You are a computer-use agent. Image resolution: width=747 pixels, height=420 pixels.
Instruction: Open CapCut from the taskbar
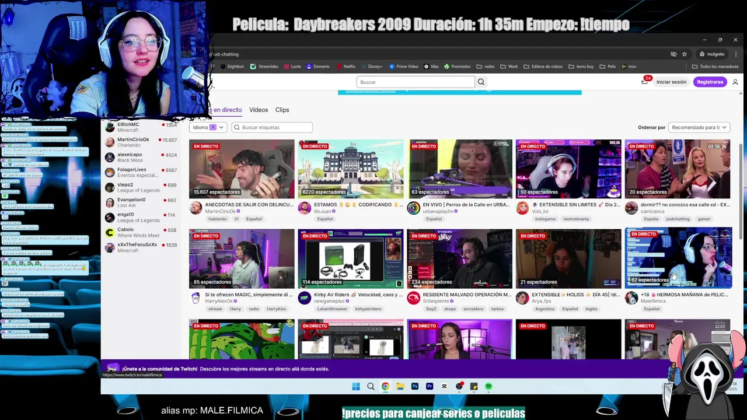(444, 386)
